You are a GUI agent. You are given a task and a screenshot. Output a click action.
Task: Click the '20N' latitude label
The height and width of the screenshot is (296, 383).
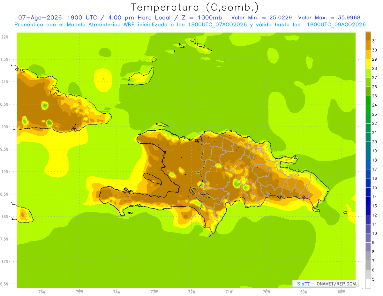(5, 127)
